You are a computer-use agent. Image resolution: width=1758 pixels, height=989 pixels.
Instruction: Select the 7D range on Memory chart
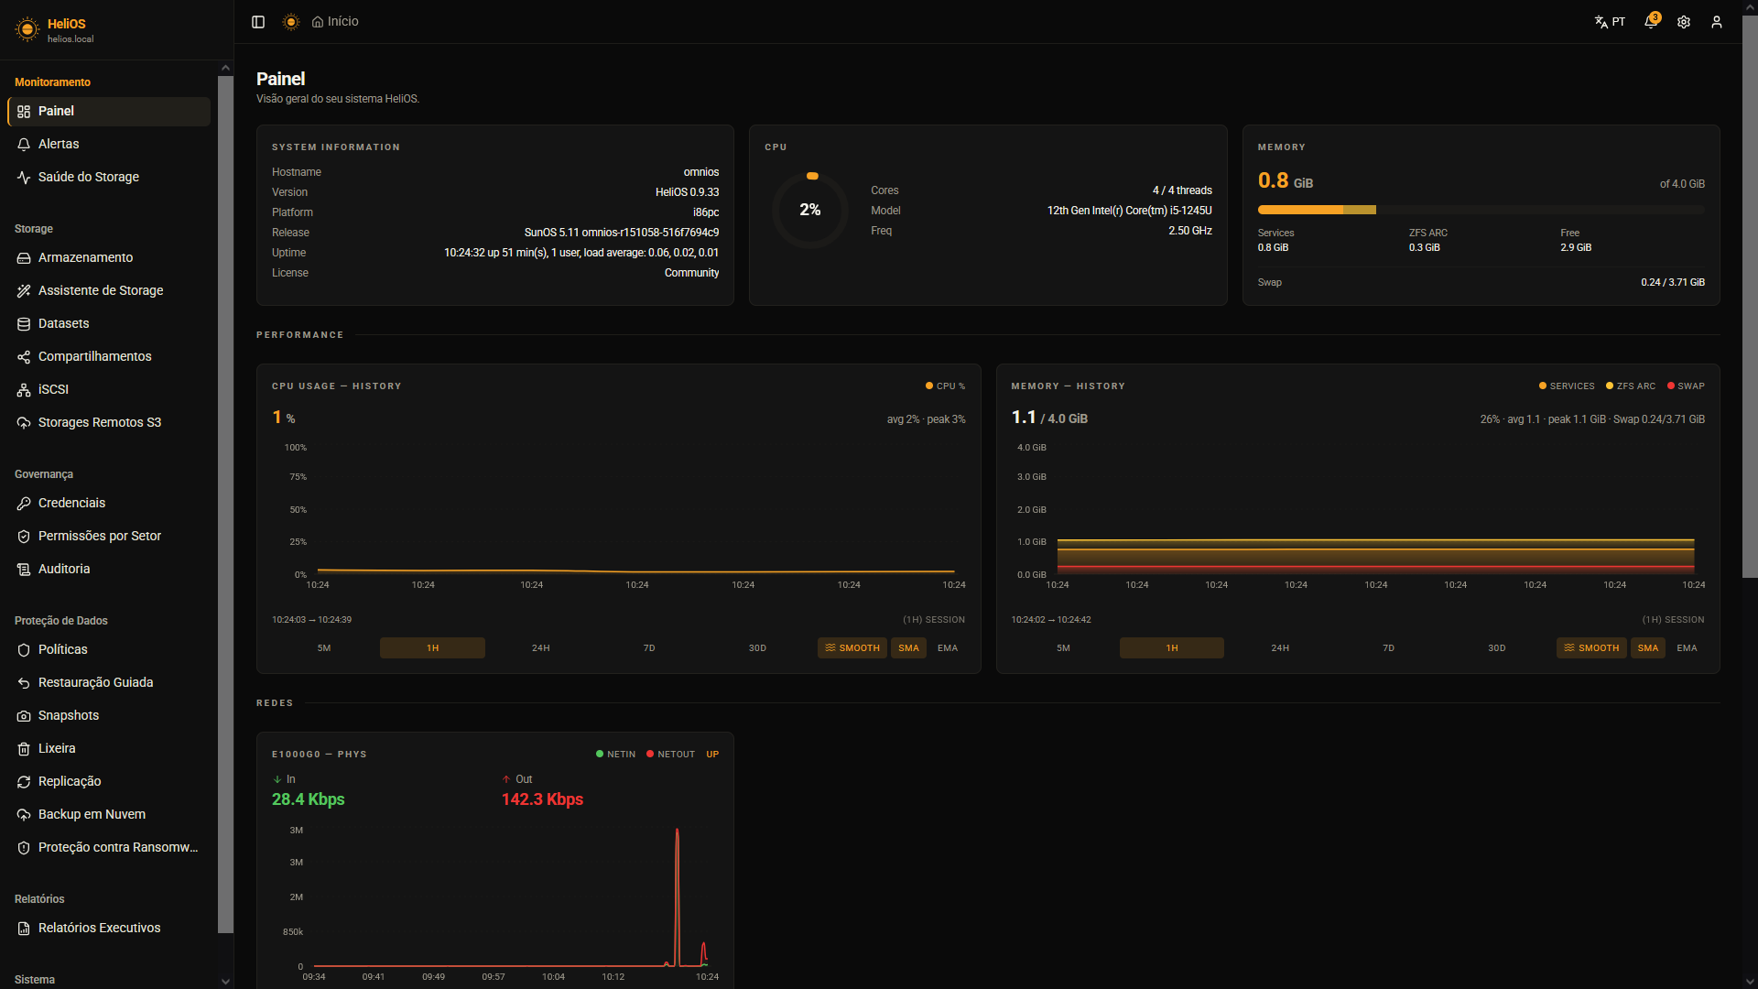pos(1388,648)
